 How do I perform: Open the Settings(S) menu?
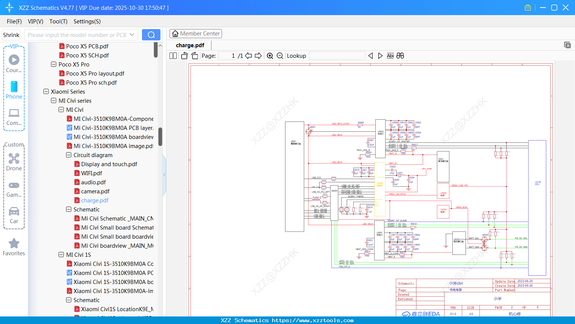(87, 22)
